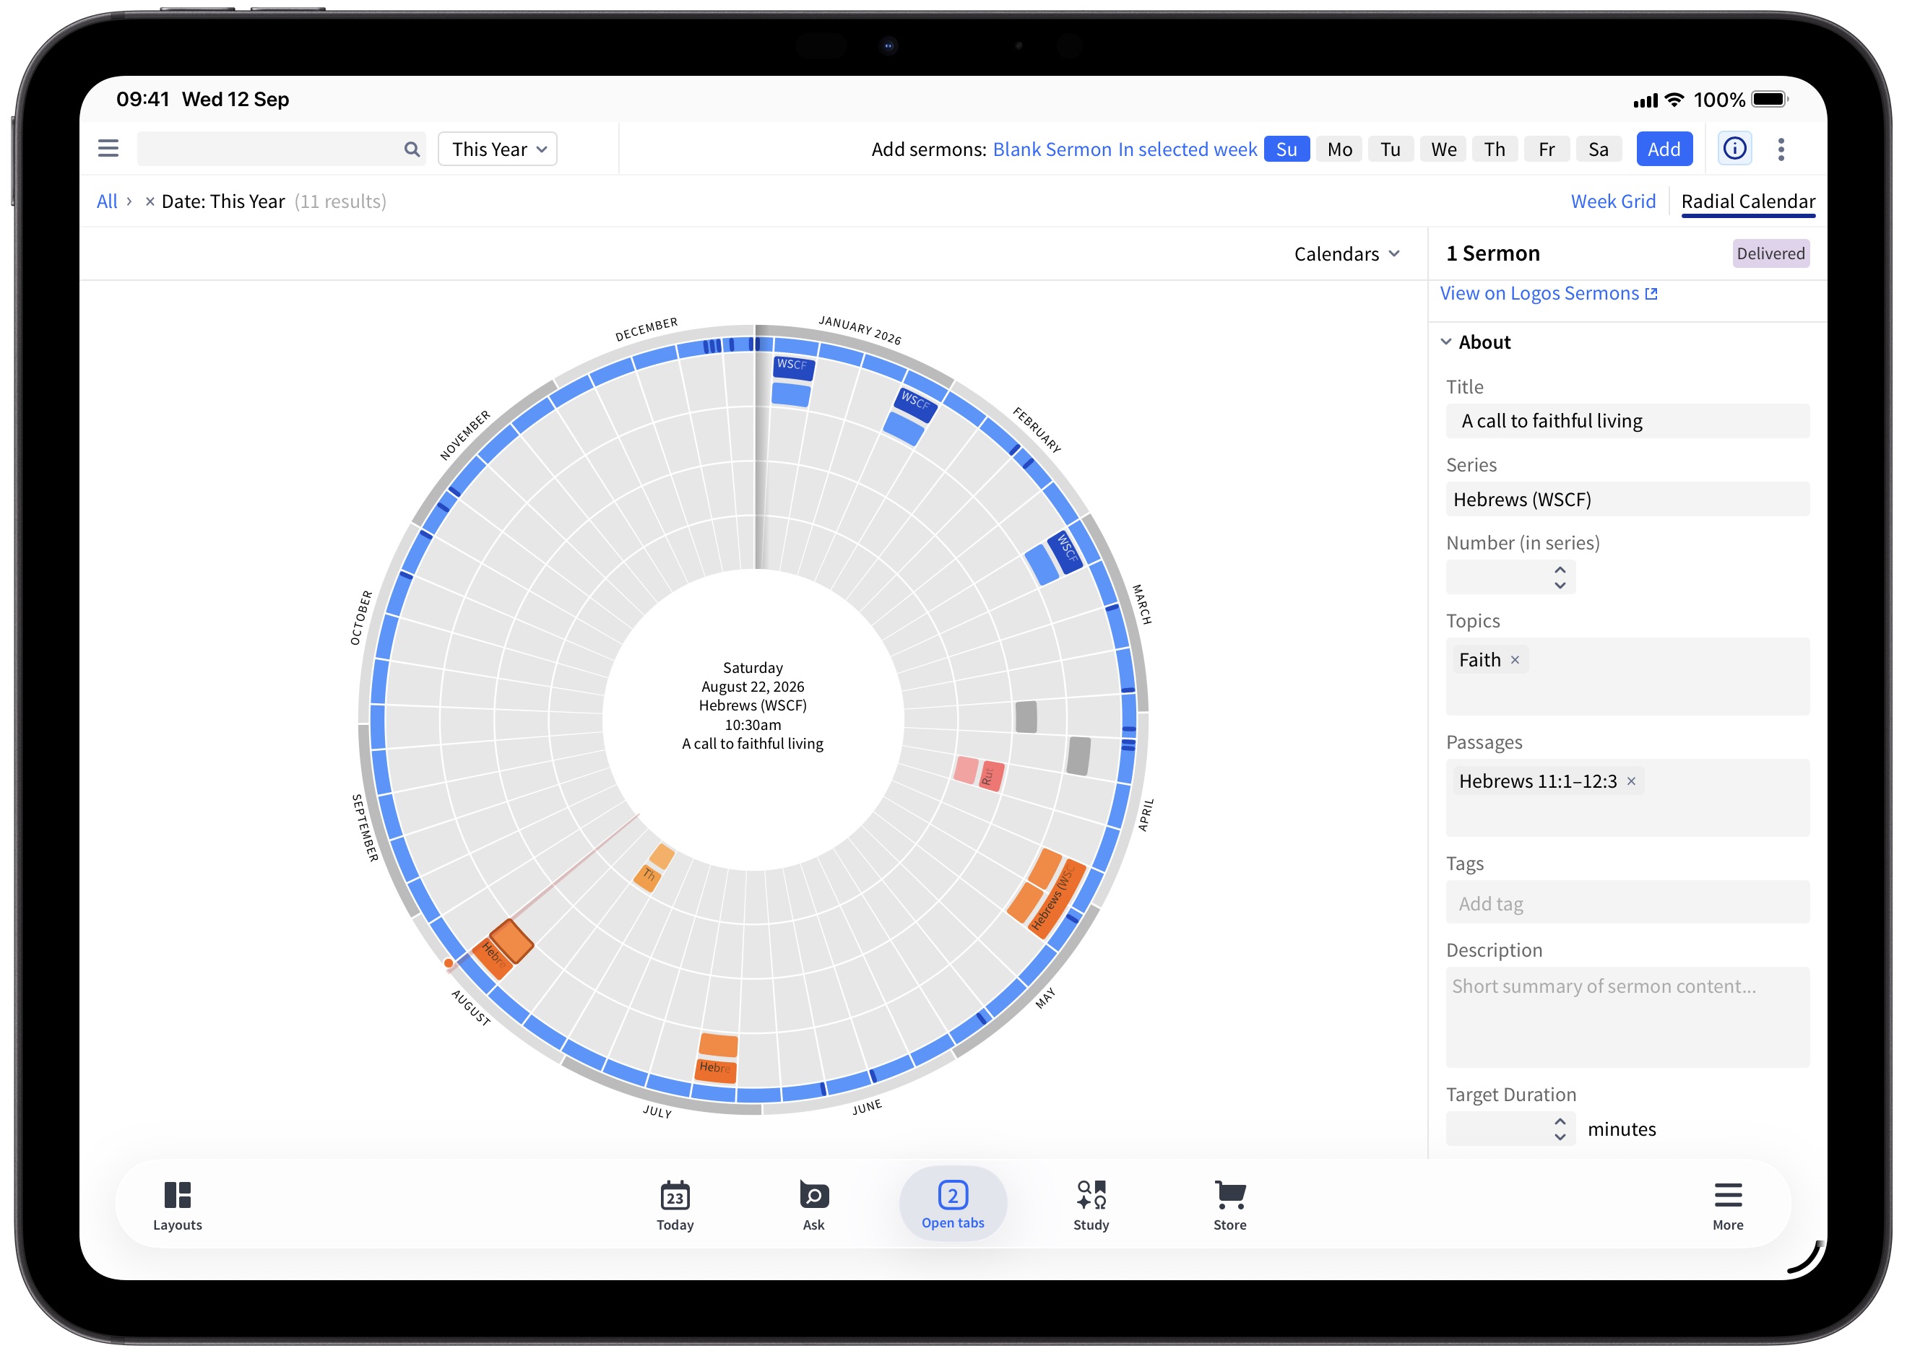Show Open tabs
The image size is (1907, 1356).
952,1204
